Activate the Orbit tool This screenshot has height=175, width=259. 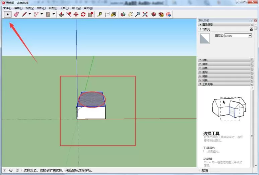click(x=123, y=14)
